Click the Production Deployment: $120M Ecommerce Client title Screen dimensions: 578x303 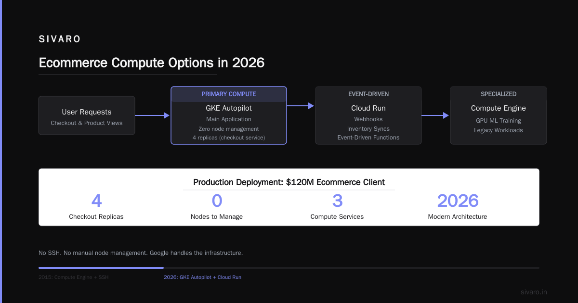point(289,182)
